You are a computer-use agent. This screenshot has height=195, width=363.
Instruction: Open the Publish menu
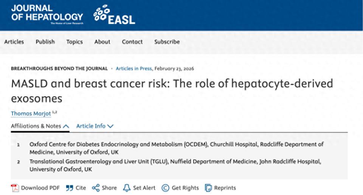(45, 42)
